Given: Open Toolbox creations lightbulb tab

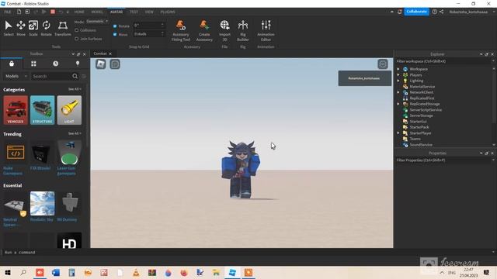Looking at the screenshot, I should click(x=78, y=64).
